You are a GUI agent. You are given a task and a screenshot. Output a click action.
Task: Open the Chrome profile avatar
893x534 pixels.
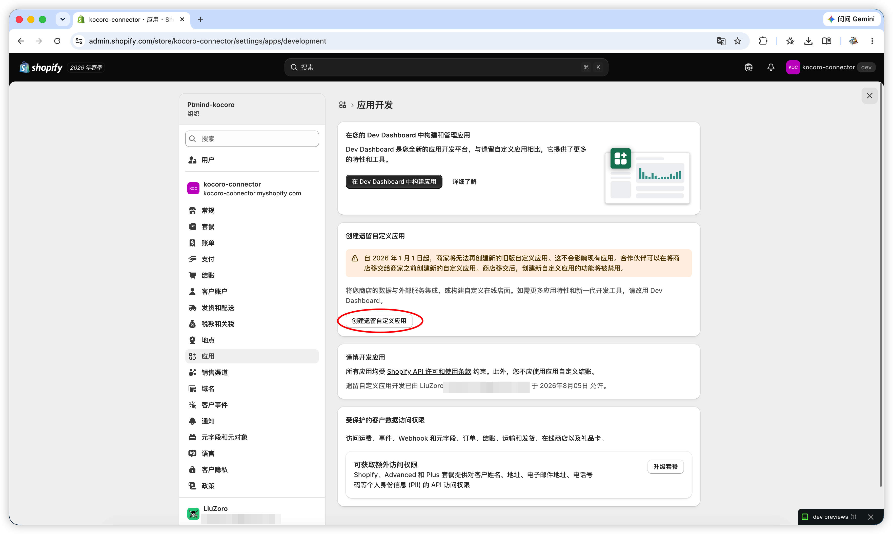[853, 41]
